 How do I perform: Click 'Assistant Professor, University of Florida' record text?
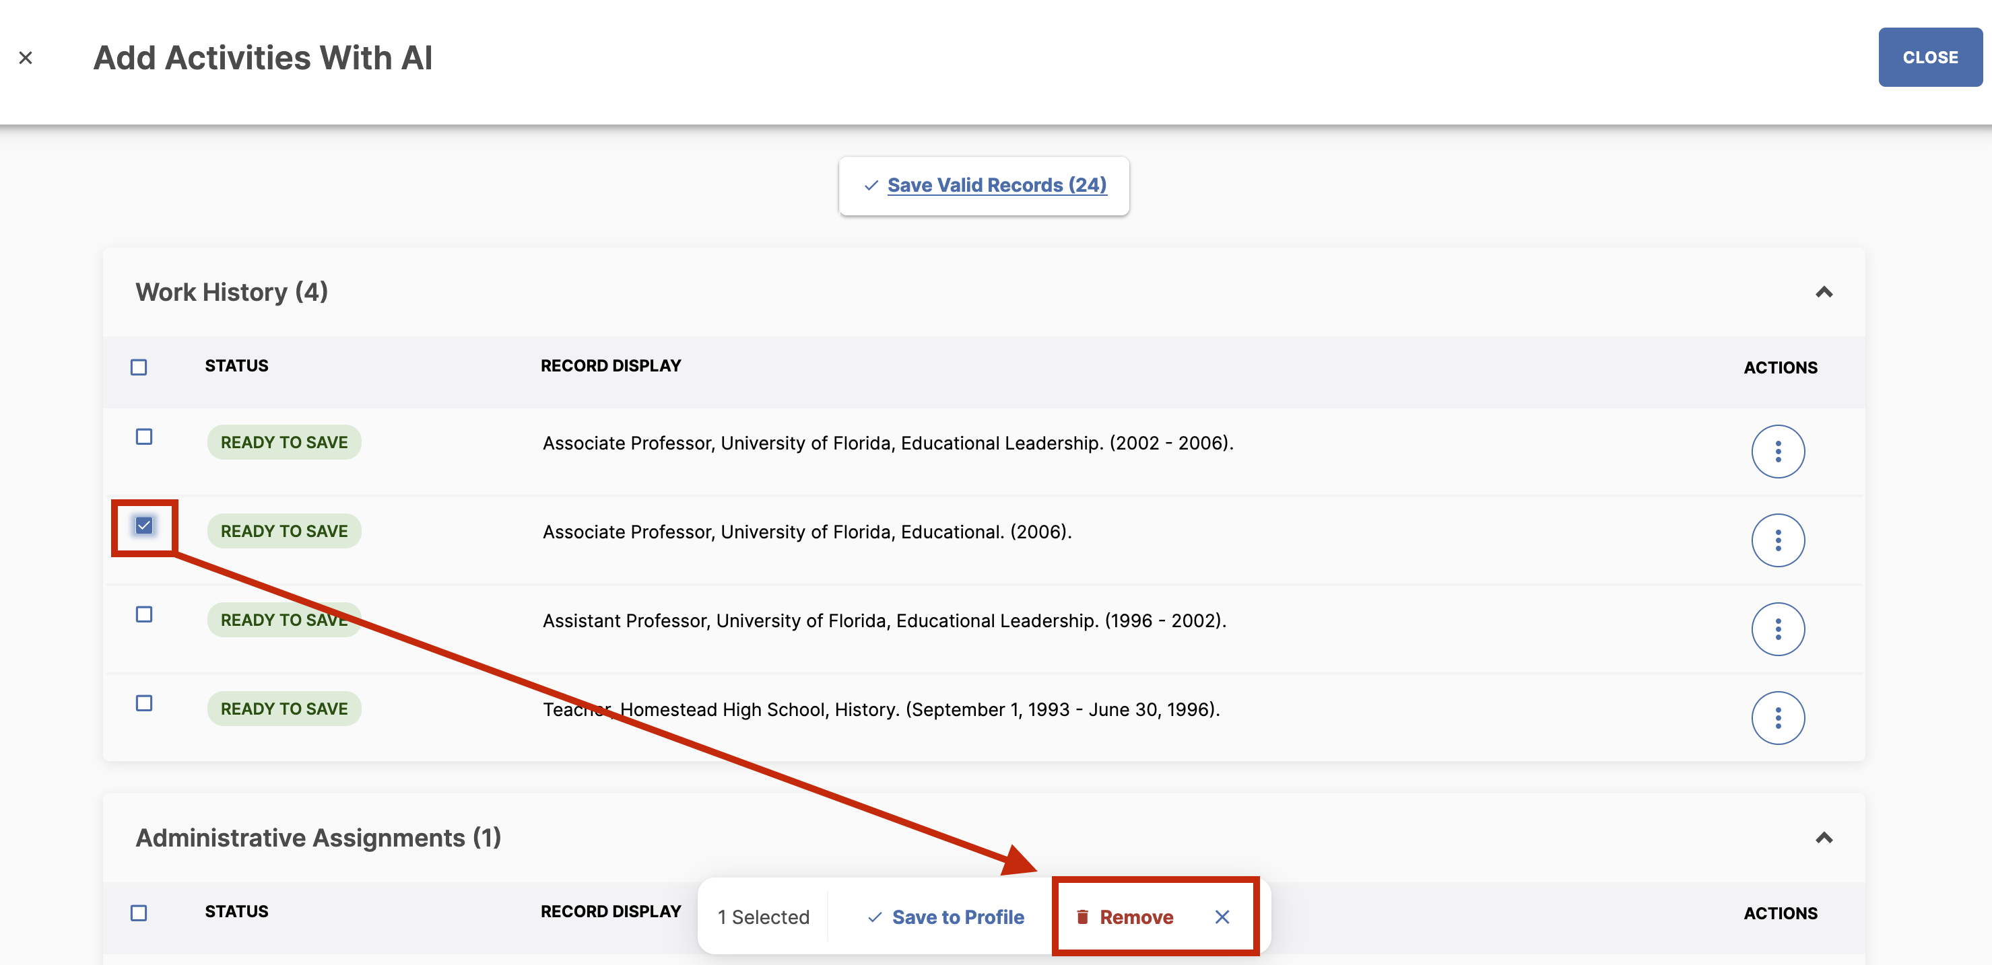click(884, 621)
